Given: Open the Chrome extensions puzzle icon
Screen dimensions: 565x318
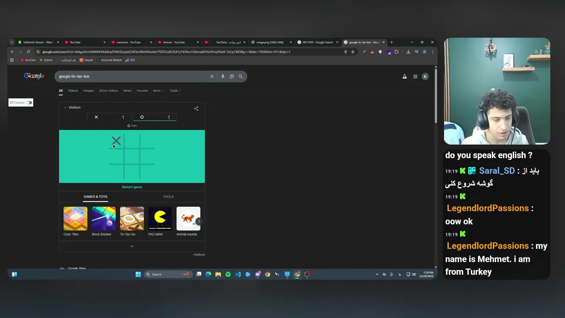Looking at the screenshot, I should [x=396, y=52].
